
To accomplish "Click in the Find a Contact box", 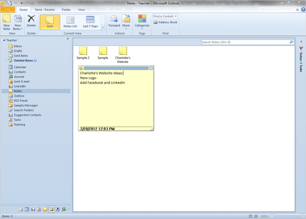I will tap(165, 16).
